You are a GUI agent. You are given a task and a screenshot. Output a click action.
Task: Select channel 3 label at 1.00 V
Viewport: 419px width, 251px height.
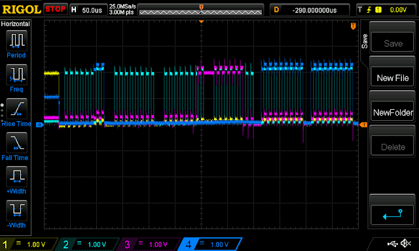(150, 244)
